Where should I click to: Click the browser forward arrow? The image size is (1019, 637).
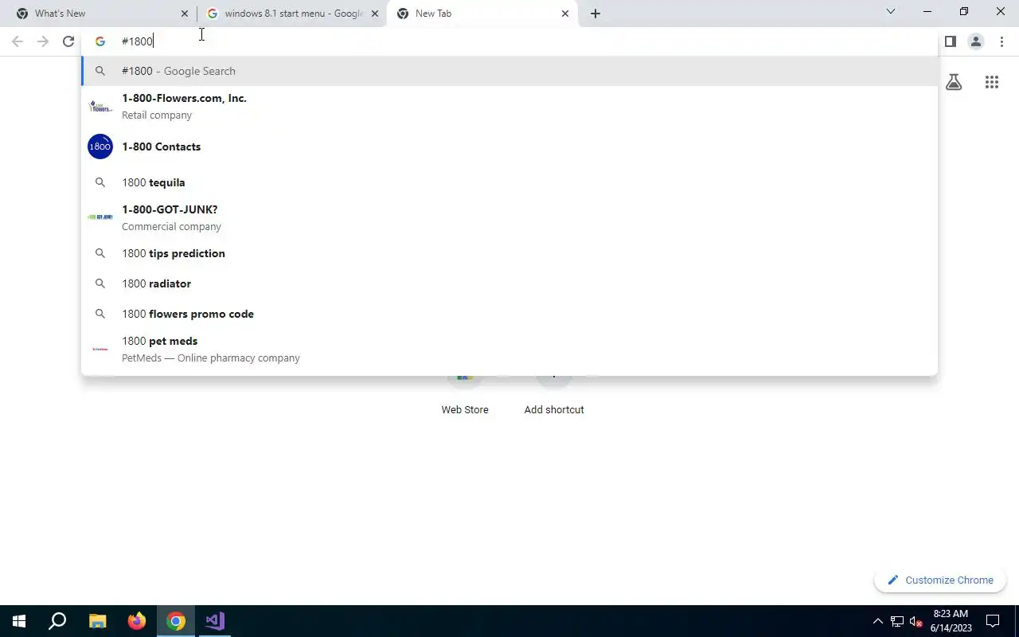tap(43, 41)
